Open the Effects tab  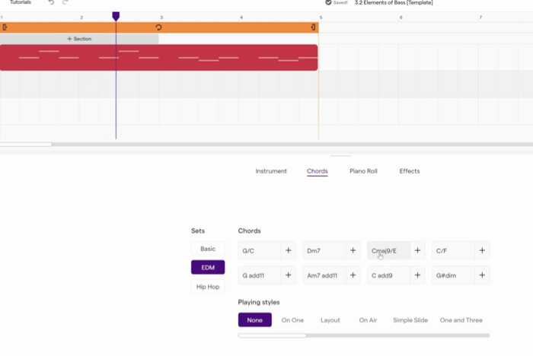point(410,171)
